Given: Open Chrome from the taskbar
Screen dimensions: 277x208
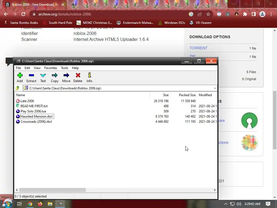Looking at the screenshot, I should click(x=30, y=204).
